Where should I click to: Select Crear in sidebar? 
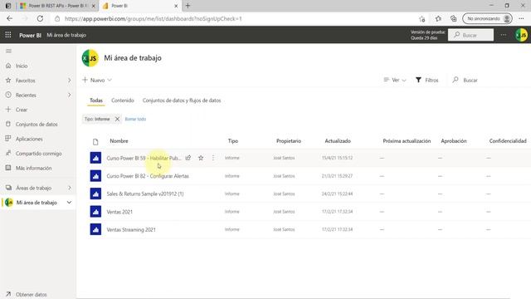(22, 110)
